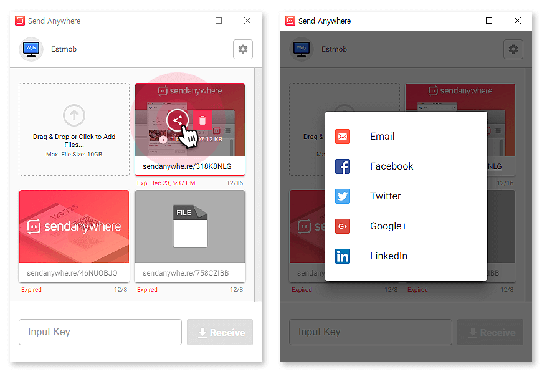Click Expired under the 46NUQBJO card
542x374 pixels.
pyautogui.click(x=31, y=290)
